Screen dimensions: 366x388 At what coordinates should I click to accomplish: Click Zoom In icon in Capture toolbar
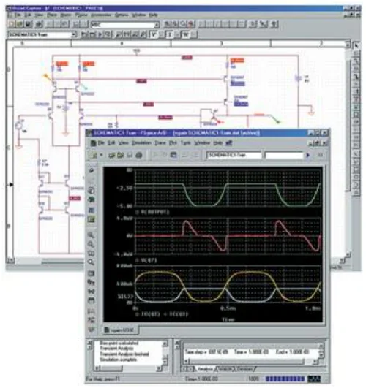(x=168, y=24)
